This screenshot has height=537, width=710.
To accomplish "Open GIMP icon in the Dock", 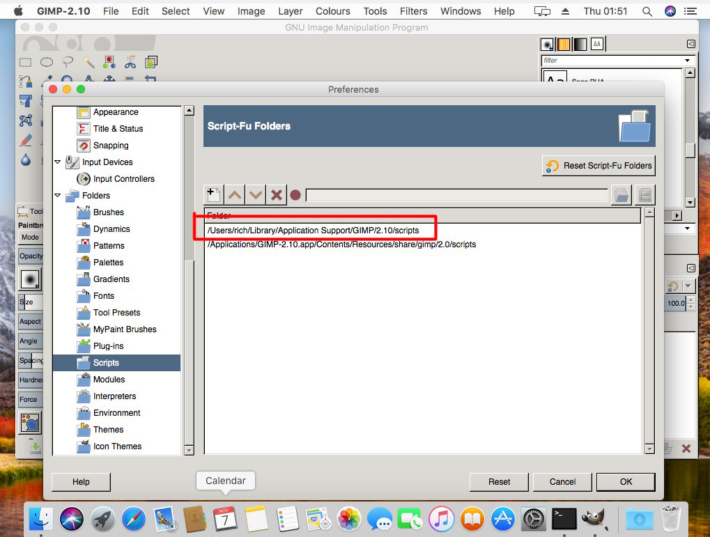I will [594, 518].
